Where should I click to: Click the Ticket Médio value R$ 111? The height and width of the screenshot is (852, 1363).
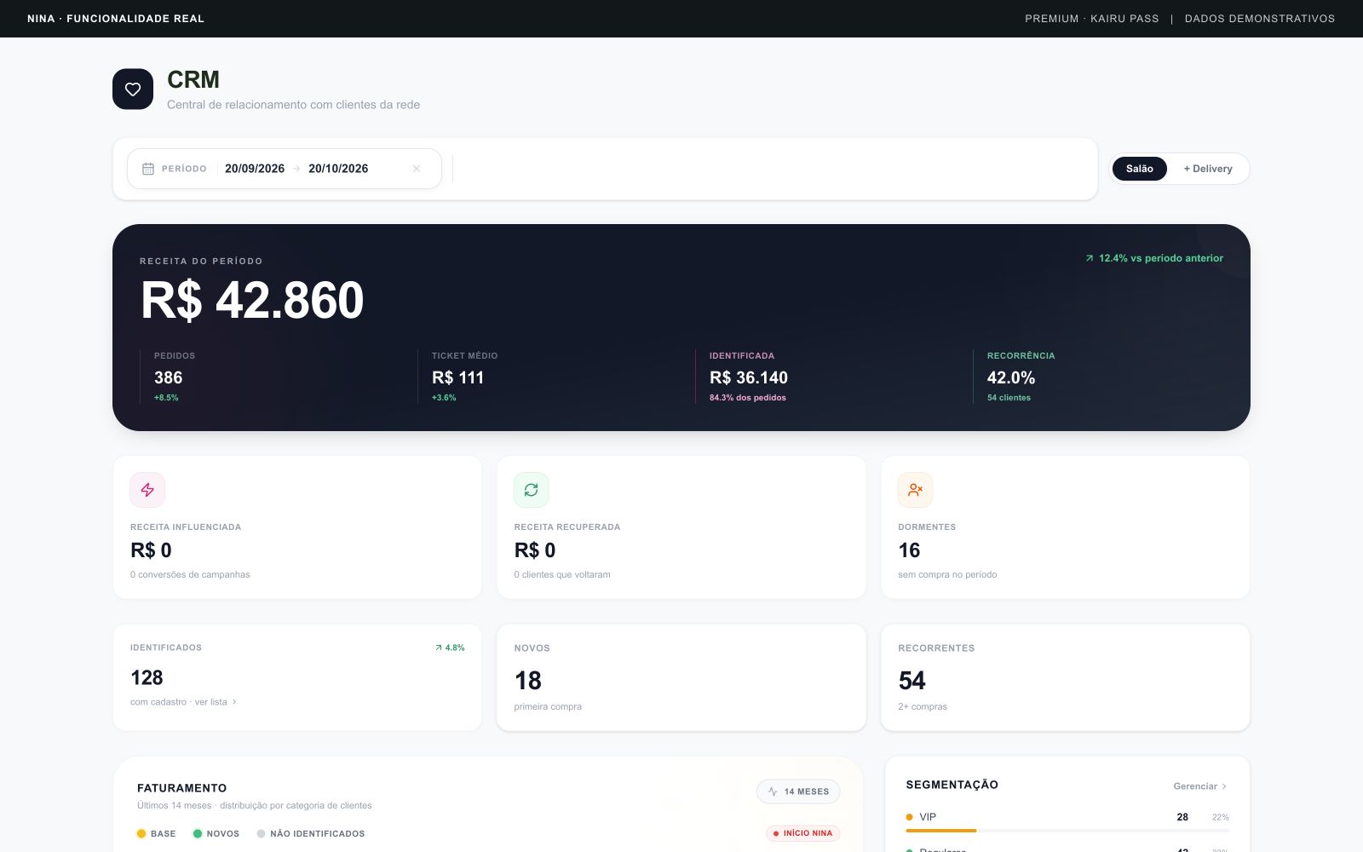[x=457, y=378]
